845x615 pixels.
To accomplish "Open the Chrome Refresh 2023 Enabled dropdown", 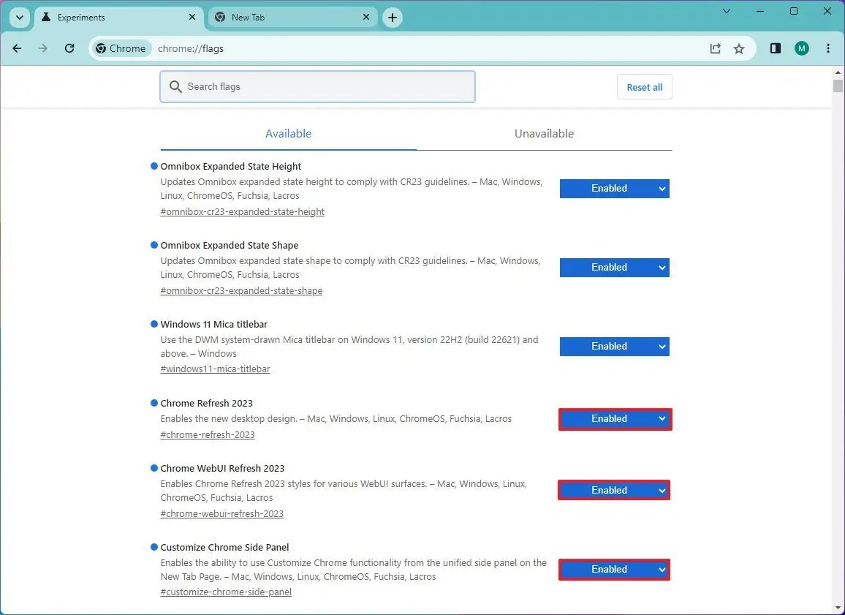I will (x=614, y=418).
